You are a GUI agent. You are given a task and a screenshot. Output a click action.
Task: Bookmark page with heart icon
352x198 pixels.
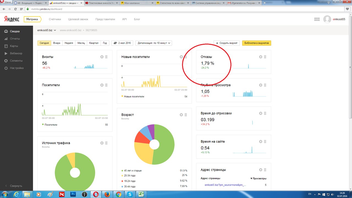point(347,9)
